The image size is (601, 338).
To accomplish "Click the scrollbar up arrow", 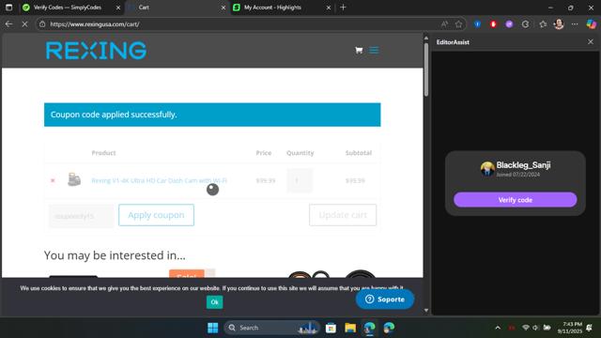I will click(x=425, y=38).
